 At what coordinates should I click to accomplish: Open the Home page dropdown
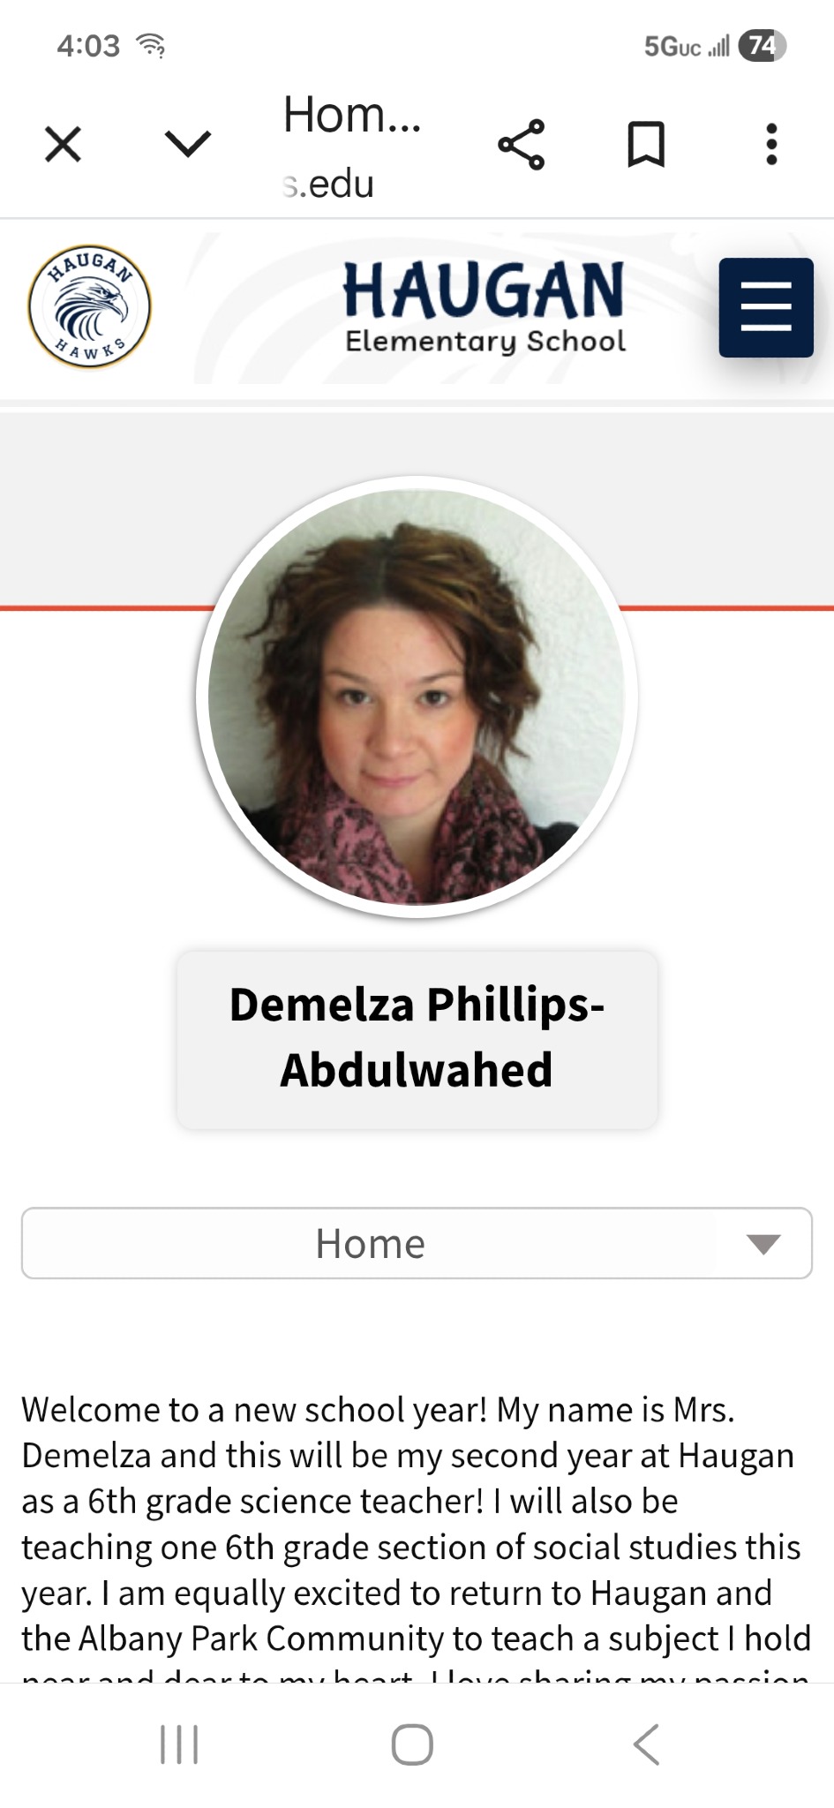417,1243
